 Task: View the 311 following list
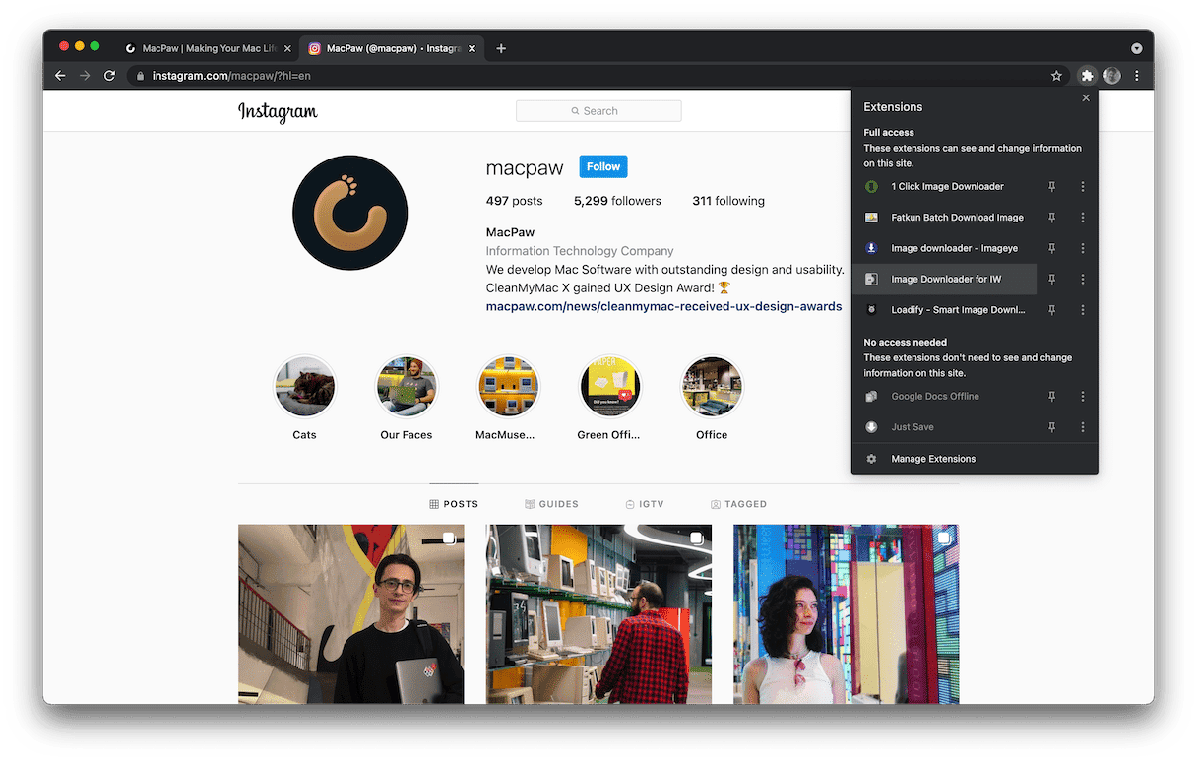point(728,201)
